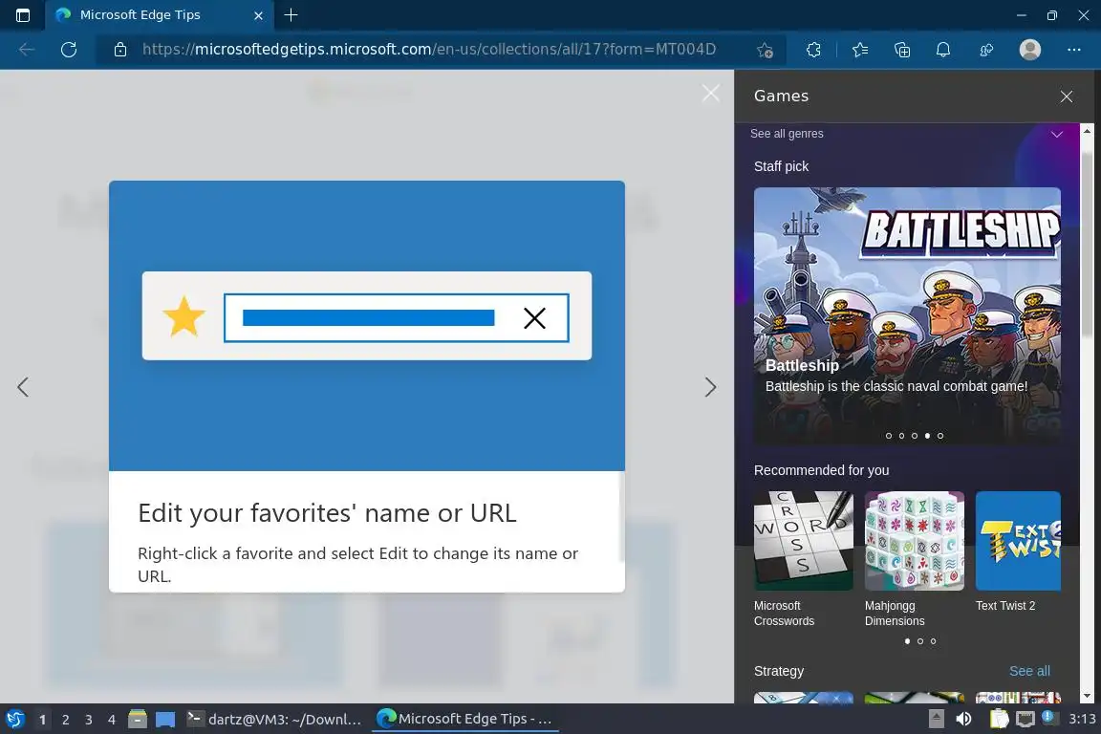Open the Extensions puzzle icon
The height and width of the screenshot is (734, 1101).
[814, 49]
